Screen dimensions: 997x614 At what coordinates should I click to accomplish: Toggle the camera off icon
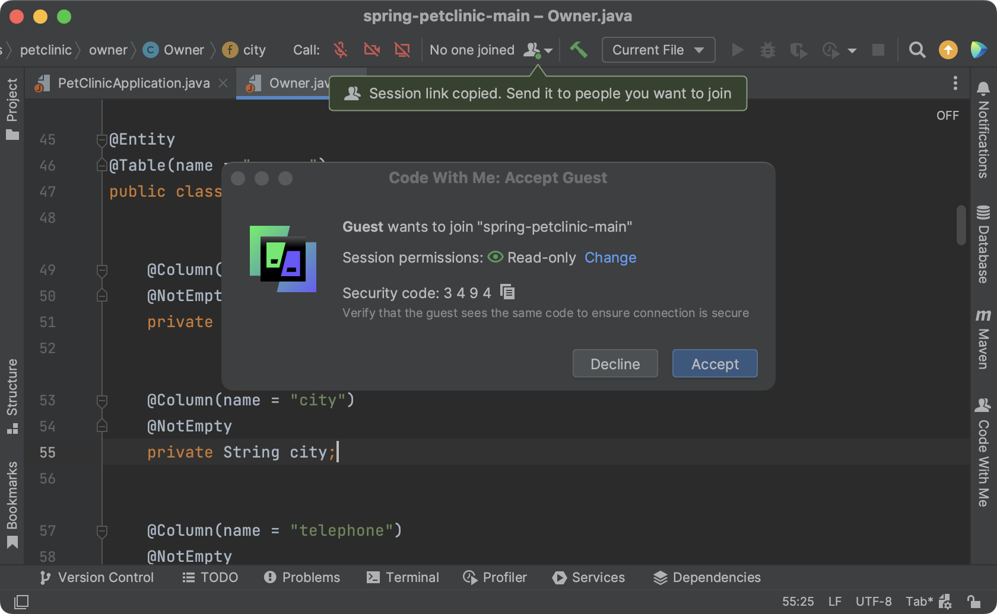click(372, 50)
